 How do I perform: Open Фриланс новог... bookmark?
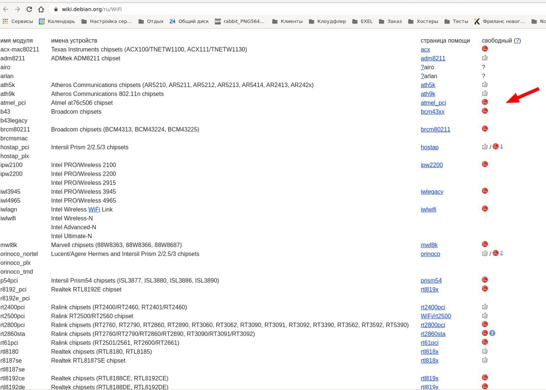(x=500, y=21)
